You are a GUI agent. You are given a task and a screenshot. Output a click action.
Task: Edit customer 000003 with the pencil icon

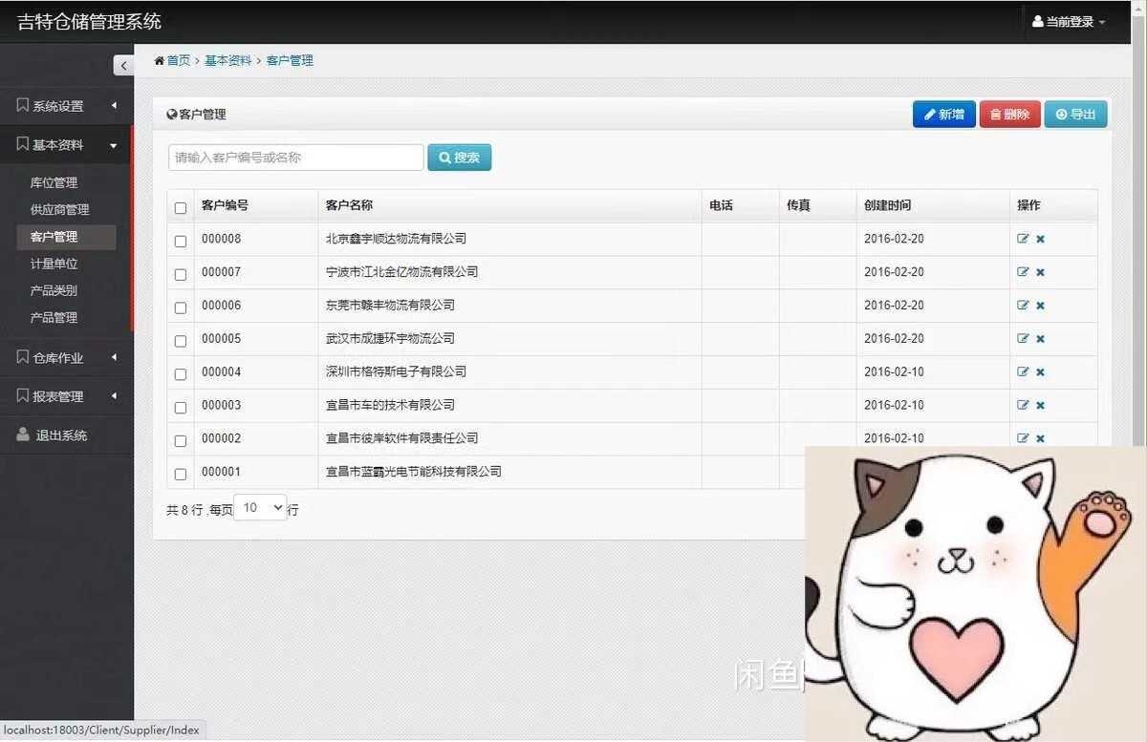tap(1023, 406)
